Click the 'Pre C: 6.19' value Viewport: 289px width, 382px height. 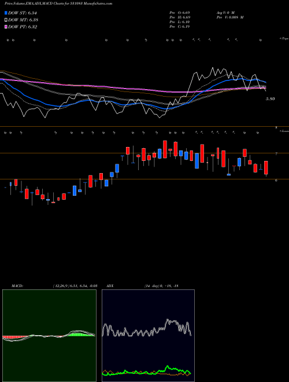pyautogui.click(x=180, y=27)
